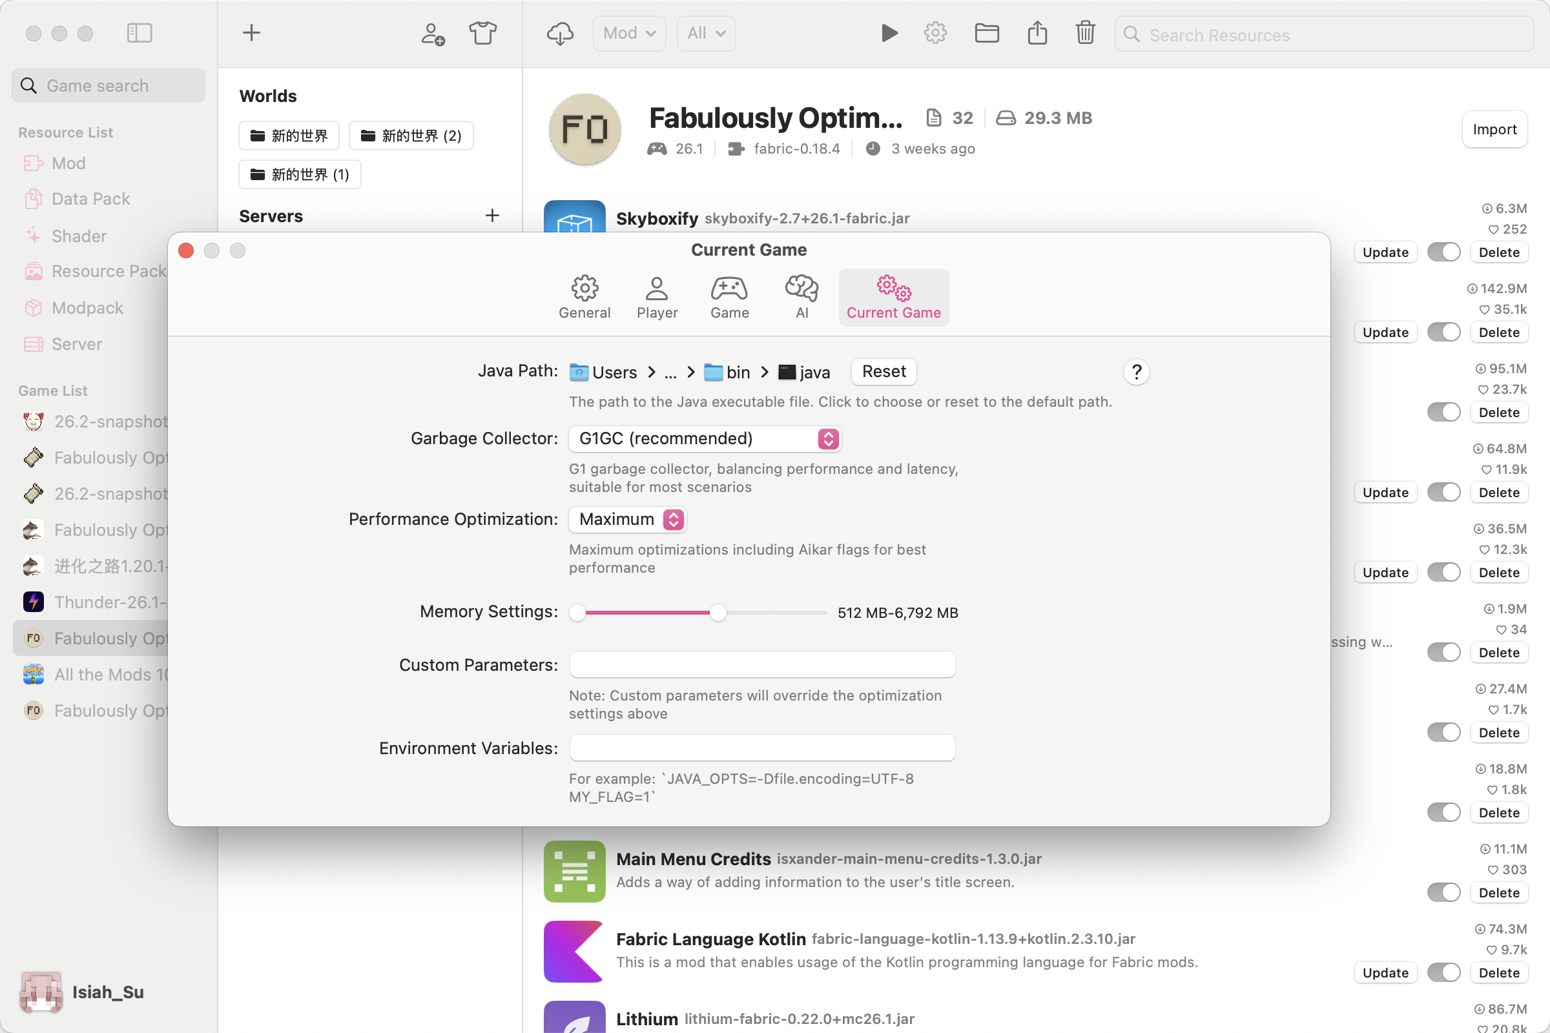Click java executable in Java Path

pos(804,373)
